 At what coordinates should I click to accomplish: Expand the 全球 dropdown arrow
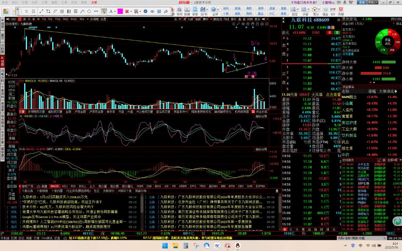[218, 9]
